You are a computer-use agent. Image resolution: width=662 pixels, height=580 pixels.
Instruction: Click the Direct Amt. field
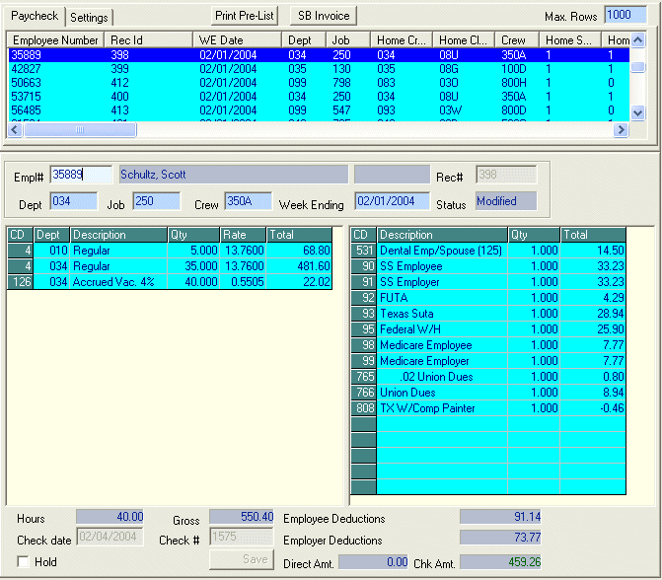374,562
